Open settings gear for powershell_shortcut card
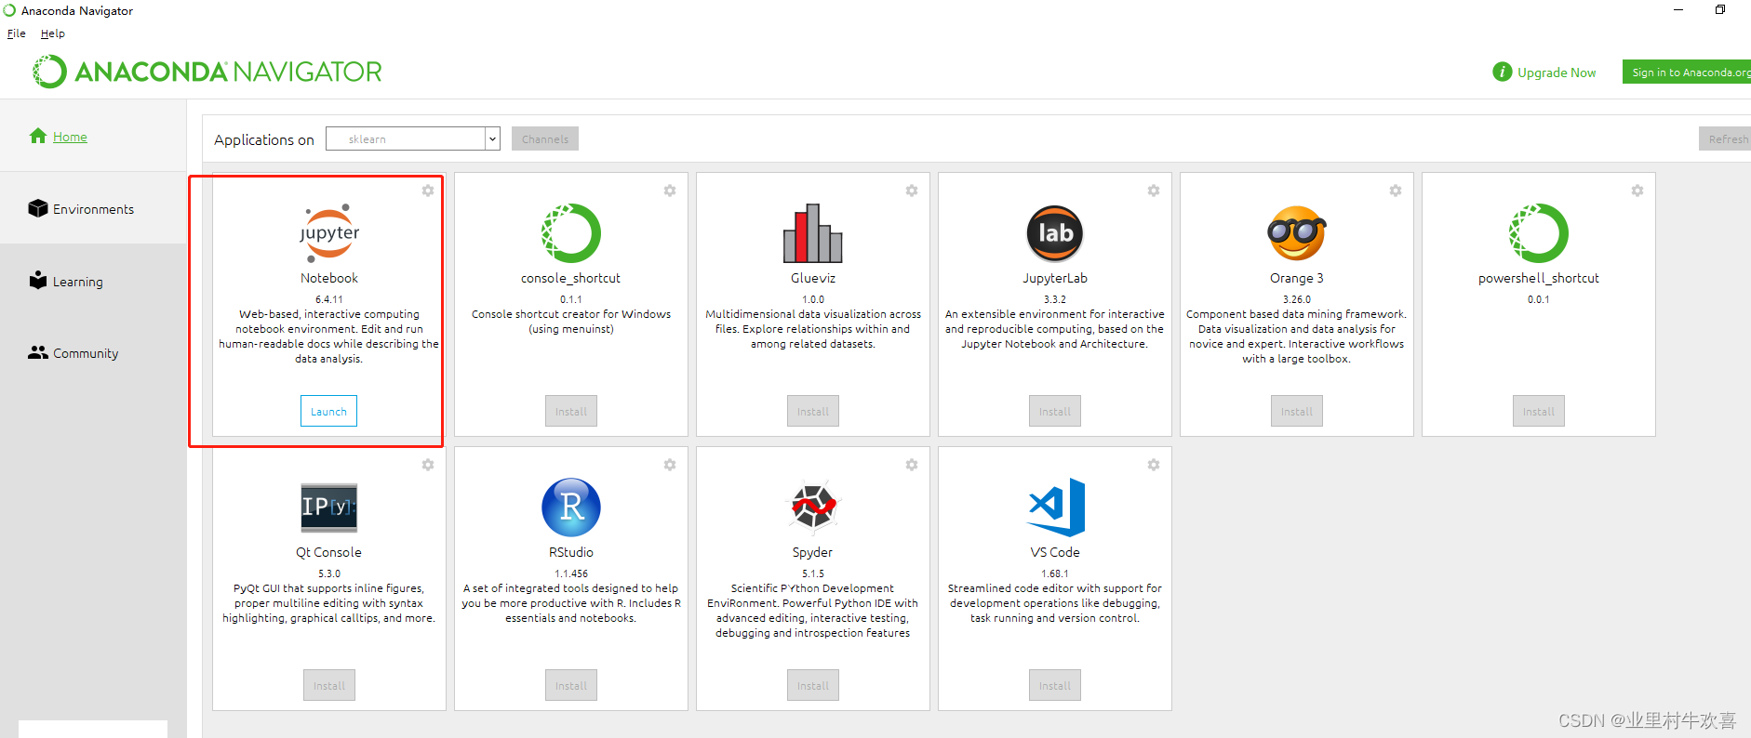This screenshot has height=738, width=1751. pyautogui.click(x=1637, y=191)
